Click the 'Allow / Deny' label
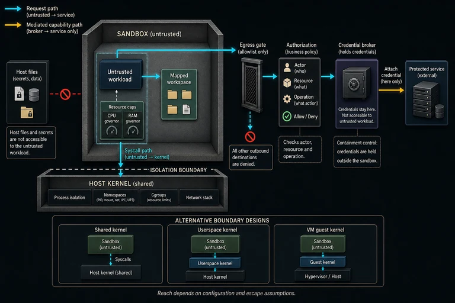This screenshot has height=303, width=455. (306, 117)
